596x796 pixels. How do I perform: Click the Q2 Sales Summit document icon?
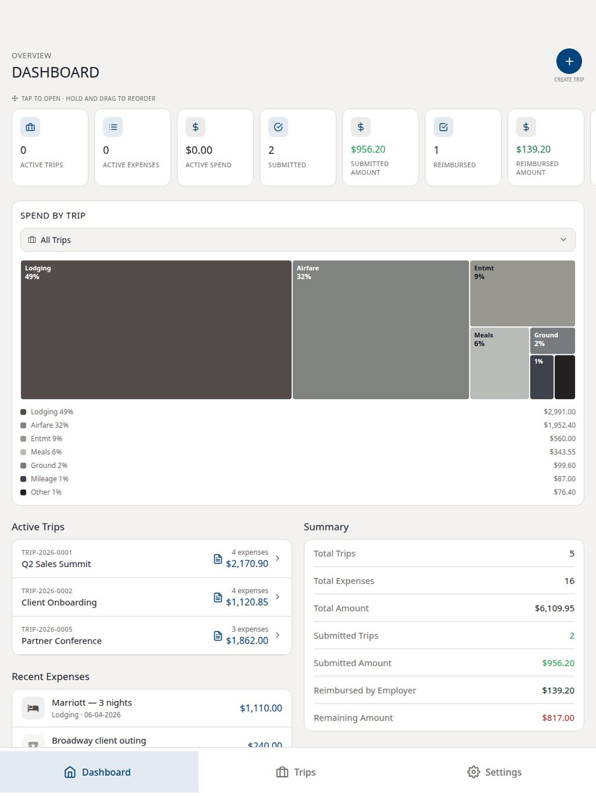[x=218, y=559]
